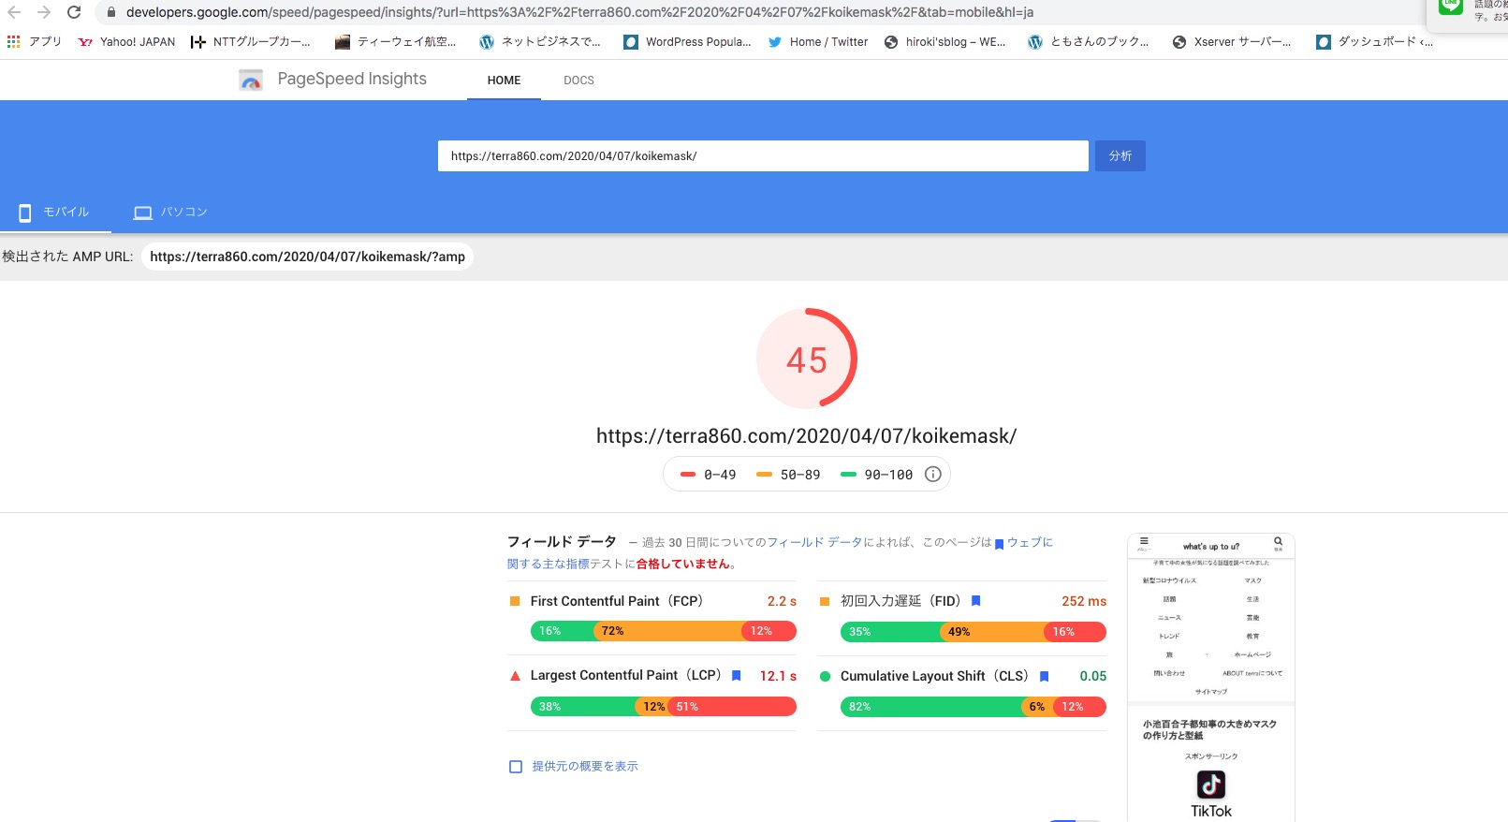Open the hiroki'sblog bookmark
This screenshot has height=822, width=1508.
944,42
